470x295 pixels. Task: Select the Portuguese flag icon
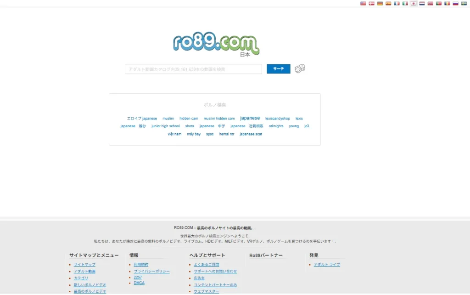[438, 4]
